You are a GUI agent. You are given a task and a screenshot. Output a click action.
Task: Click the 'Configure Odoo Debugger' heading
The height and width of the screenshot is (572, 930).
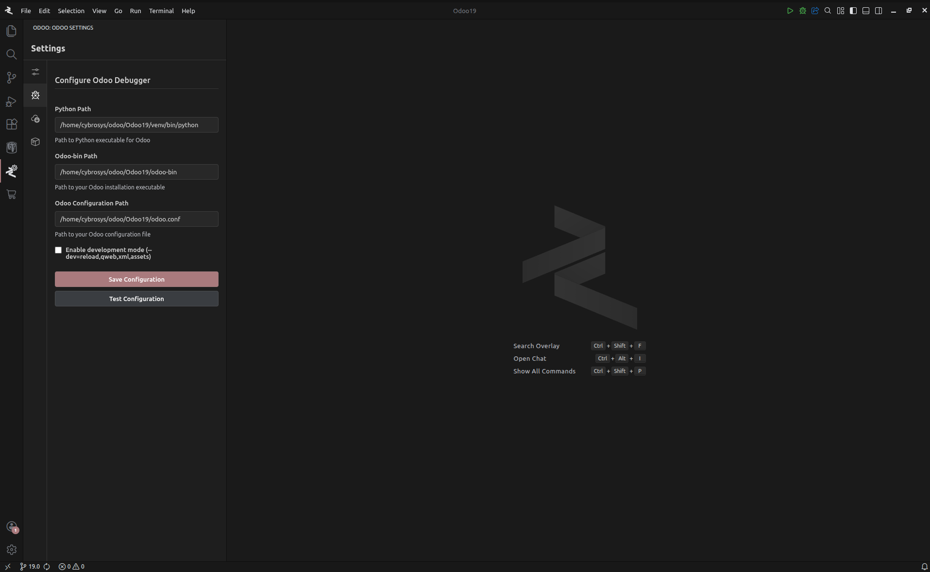102,80
